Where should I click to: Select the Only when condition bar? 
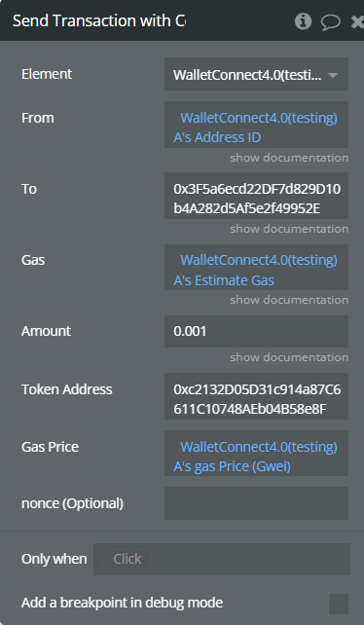point(222,559)
